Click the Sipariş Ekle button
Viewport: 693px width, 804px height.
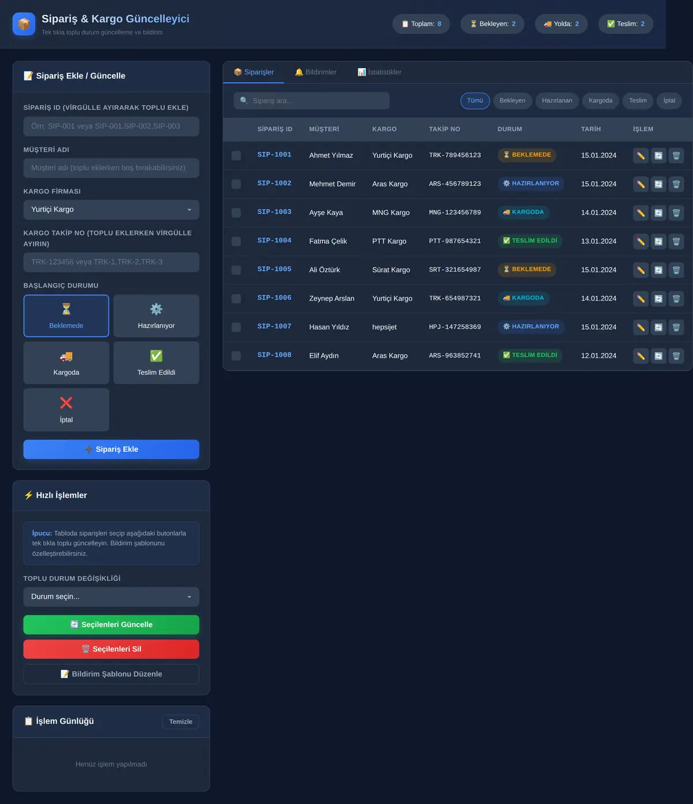111,449
